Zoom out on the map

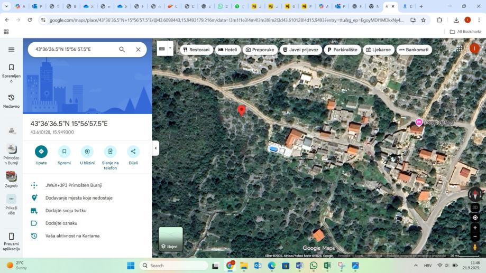pos(475,237)
